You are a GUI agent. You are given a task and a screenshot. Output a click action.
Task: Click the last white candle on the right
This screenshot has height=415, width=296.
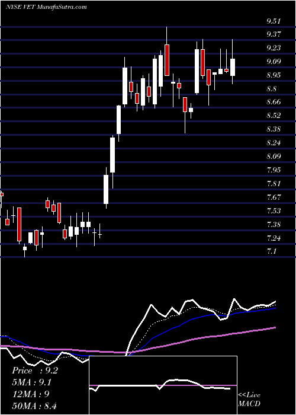click(x=233, y=67)
